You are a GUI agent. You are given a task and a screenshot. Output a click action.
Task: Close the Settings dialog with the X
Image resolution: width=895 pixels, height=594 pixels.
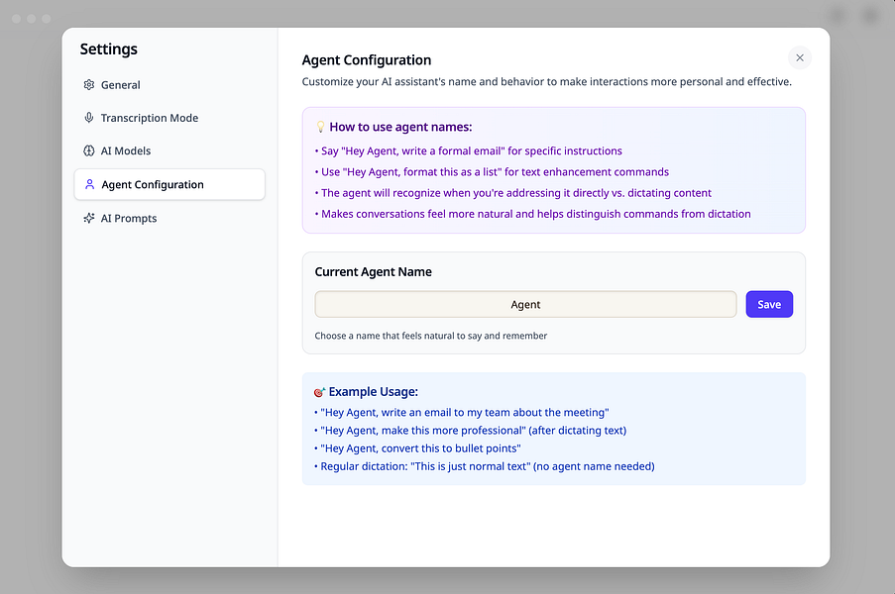(x=800, y=57)
